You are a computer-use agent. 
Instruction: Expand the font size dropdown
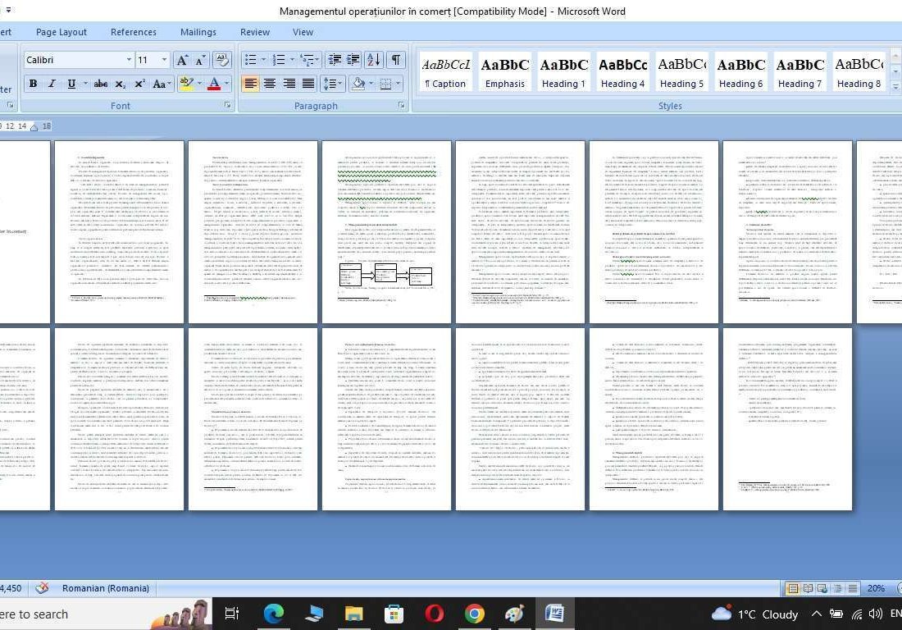(164, 60)
